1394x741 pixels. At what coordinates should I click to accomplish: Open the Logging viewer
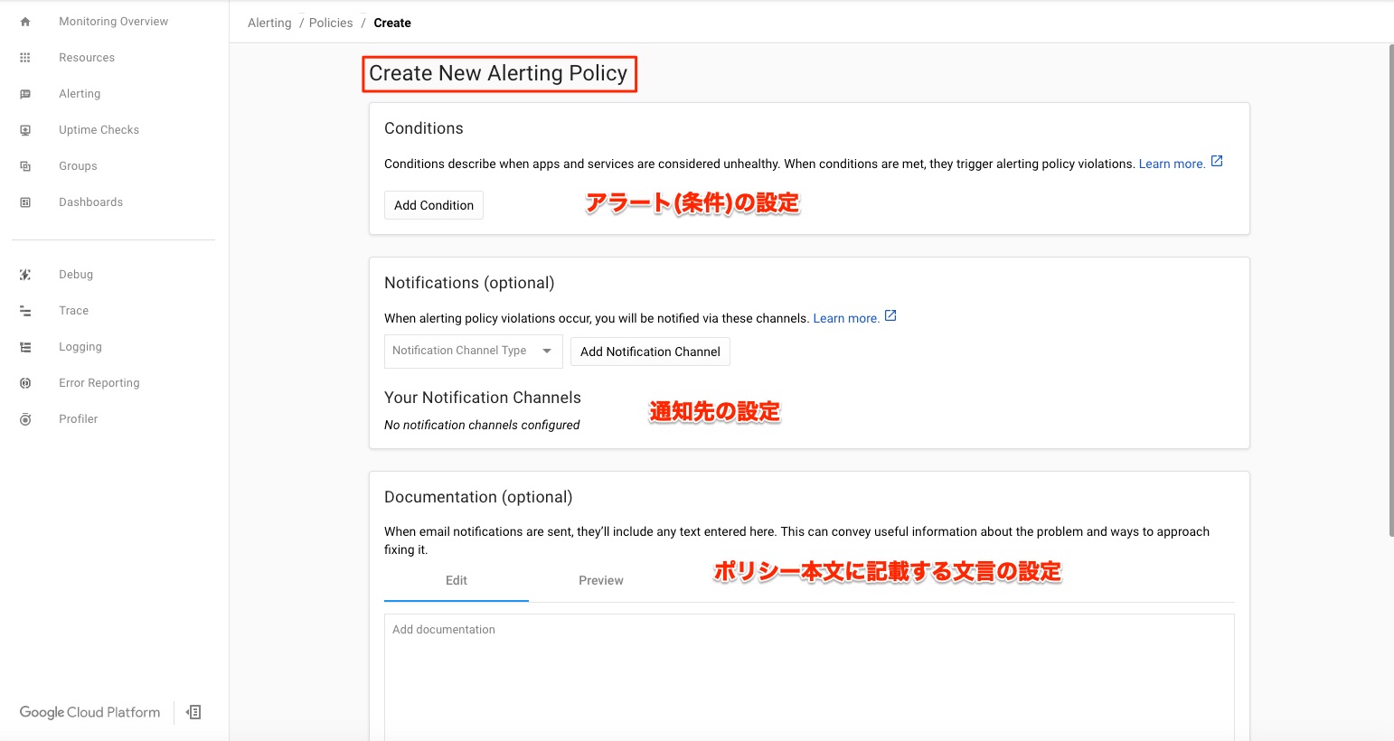pyautogui.click(x=80, y=346)
